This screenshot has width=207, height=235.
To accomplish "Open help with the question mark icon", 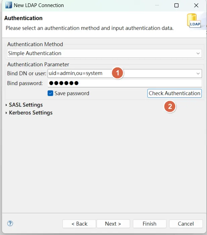I will [x=10, y=223].
